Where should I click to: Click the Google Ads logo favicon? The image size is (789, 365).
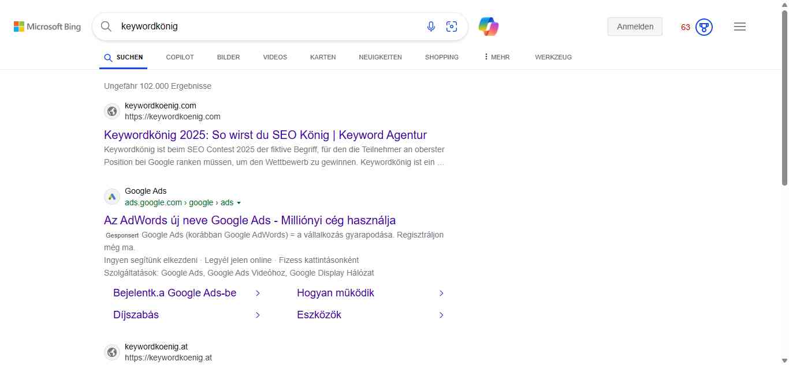(112, 197)
